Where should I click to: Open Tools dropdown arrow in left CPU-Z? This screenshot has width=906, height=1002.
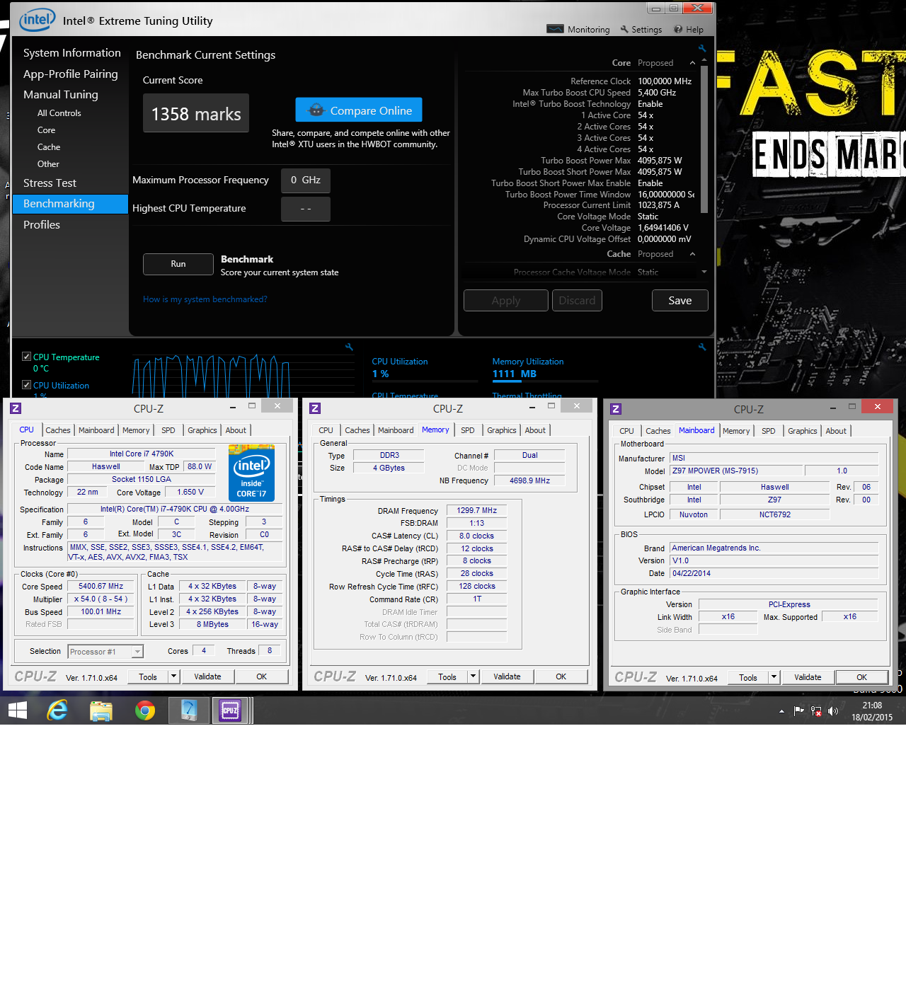coord(173,676)
